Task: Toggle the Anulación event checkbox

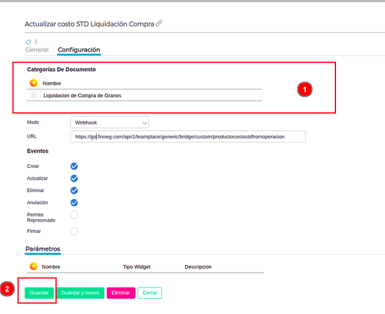Action: [74, 203]
